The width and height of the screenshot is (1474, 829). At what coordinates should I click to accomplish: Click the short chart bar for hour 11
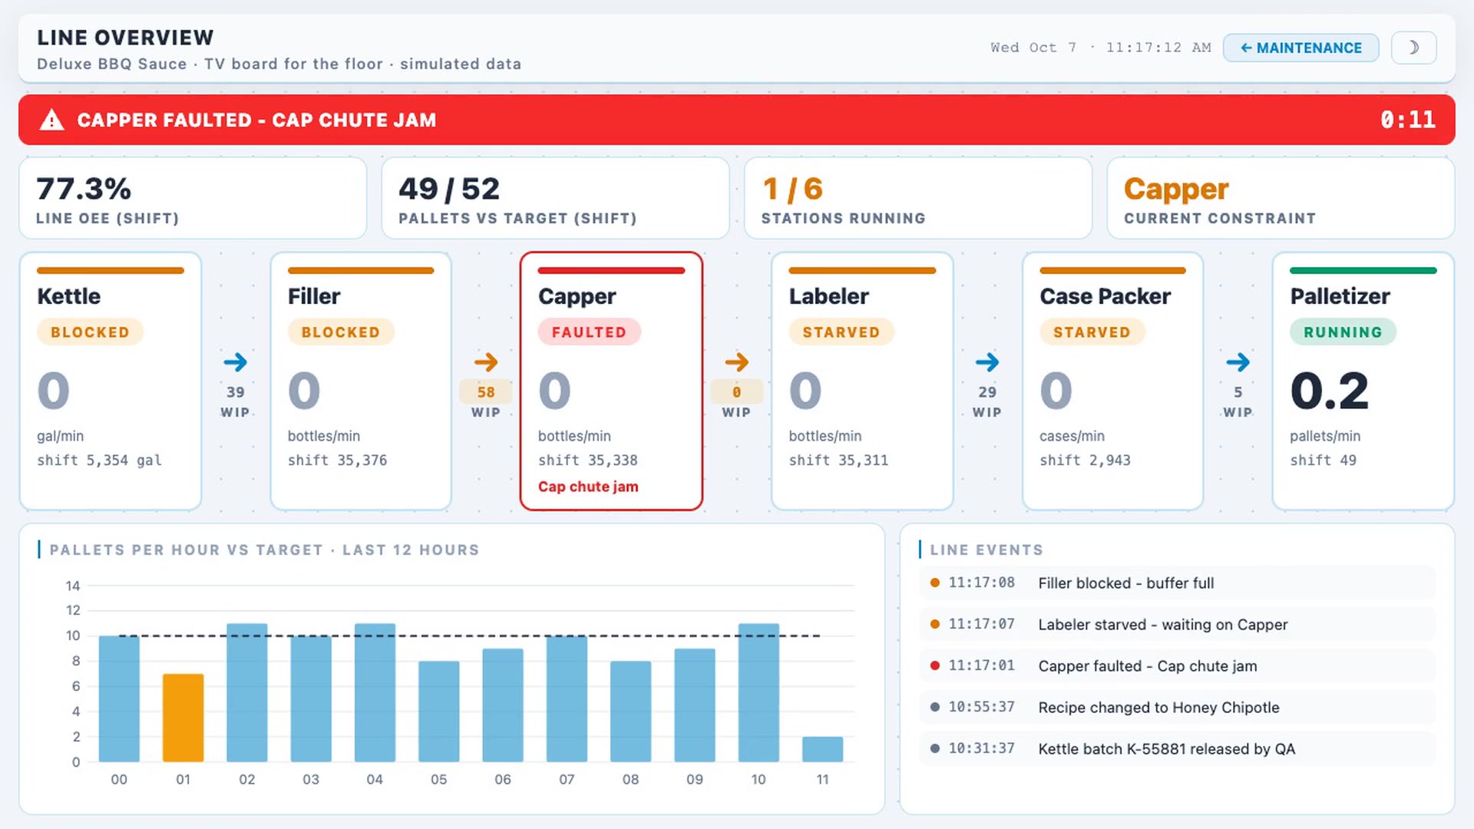point(822,749)
